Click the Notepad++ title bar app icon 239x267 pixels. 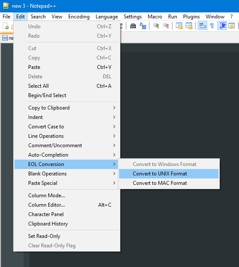click(6, 6)
